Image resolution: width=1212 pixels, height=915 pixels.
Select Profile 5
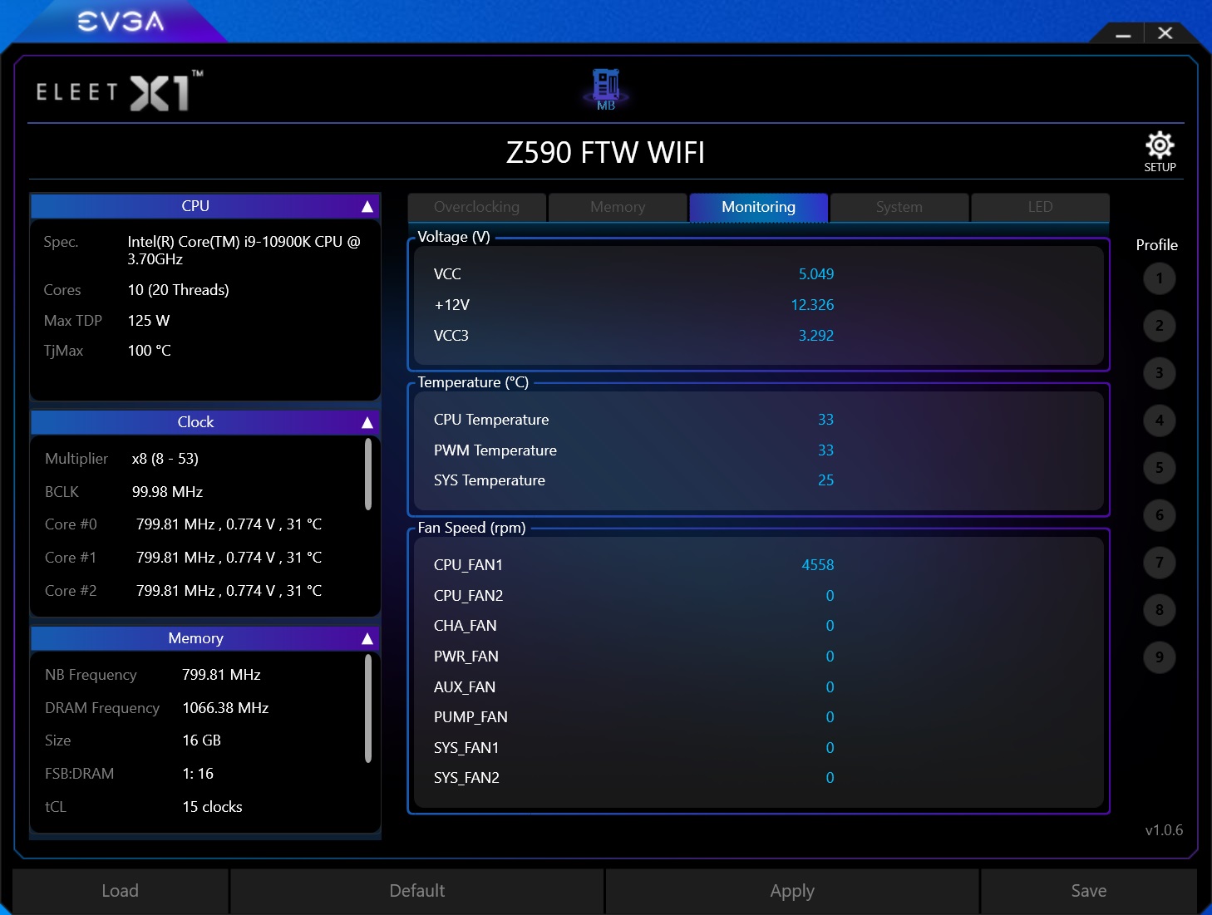click(x=1159, y=468)
